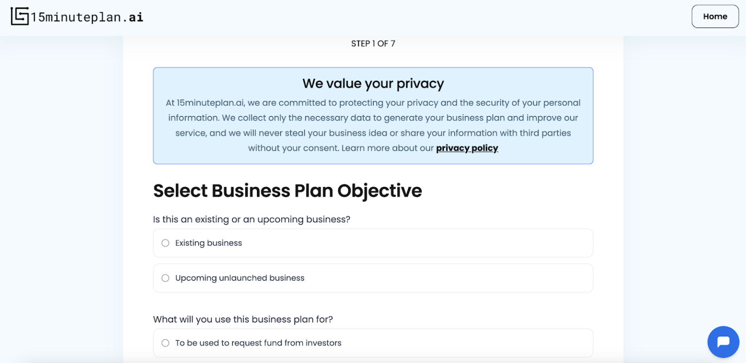
Task: Click the 15minuteplan.ai wordmark in the header
Action: [x=85, y=16]
